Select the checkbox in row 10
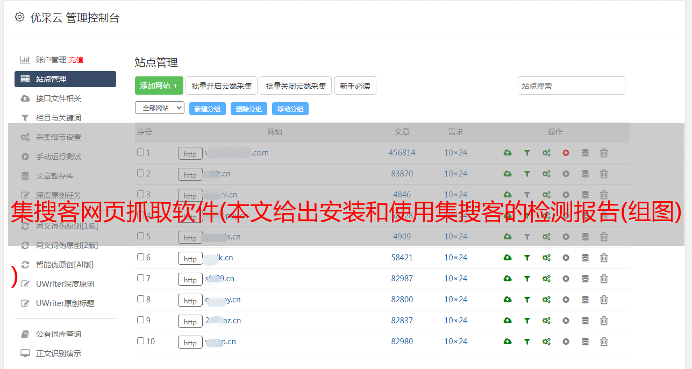 click(x=140, y=341)
